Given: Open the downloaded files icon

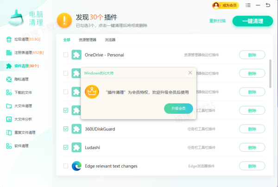Looking at the screenshot, I should point(9,93).
